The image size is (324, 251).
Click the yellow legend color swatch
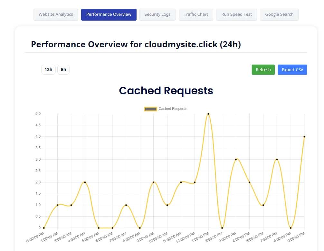tap(150, 109)
